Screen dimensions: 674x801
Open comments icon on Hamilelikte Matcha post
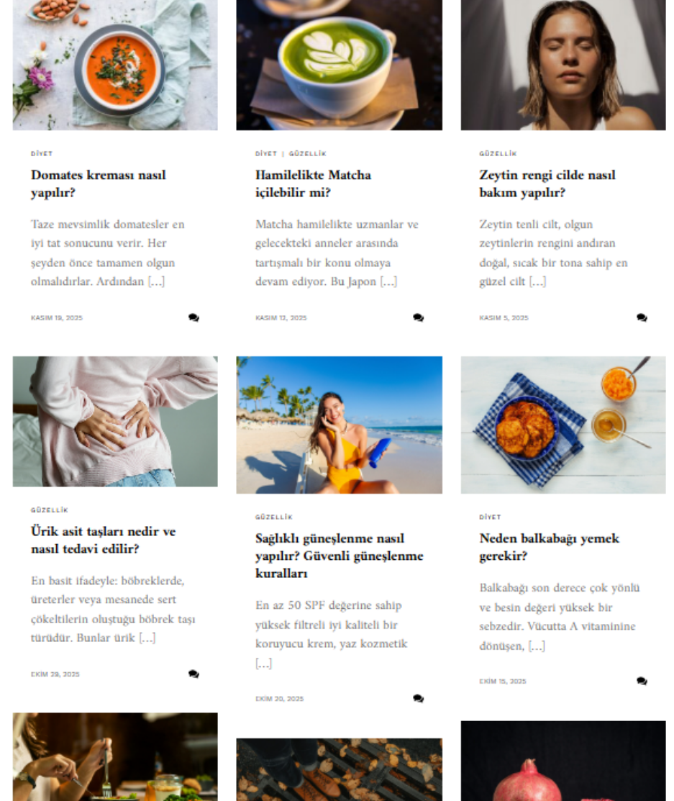pyautogui.click(x=418, y=318)
